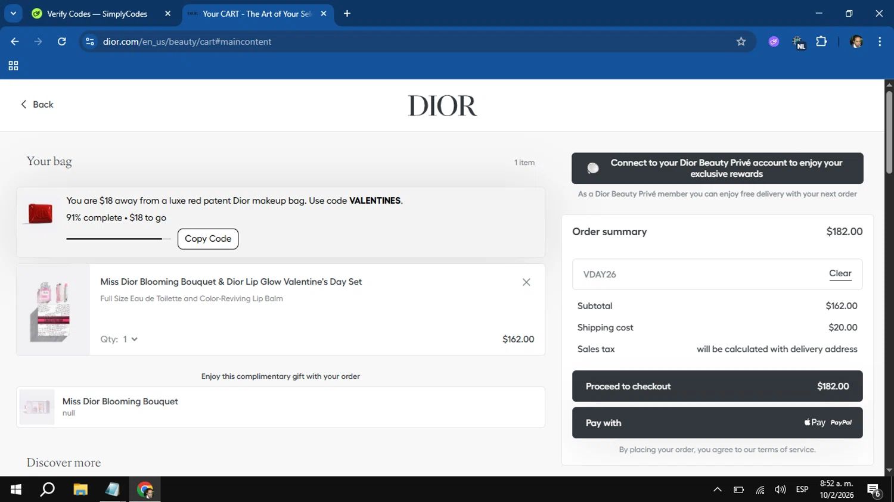Viewport: 894px width, 502px height.
Task: Open the NL badge extension icon
Action: click(798, 42)
